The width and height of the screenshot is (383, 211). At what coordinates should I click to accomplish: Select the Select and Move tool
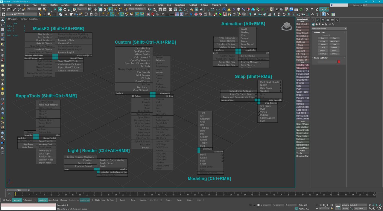pyautogui.click(x=60, y=9)
